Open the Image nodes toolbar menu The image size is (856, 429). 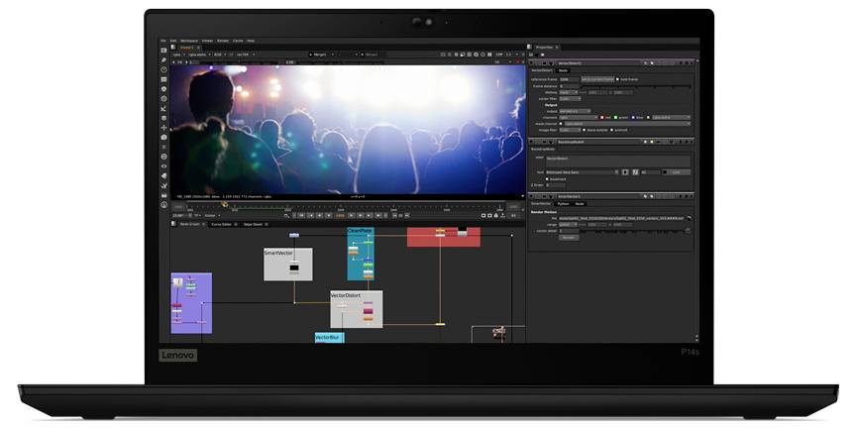click(163, 51)
